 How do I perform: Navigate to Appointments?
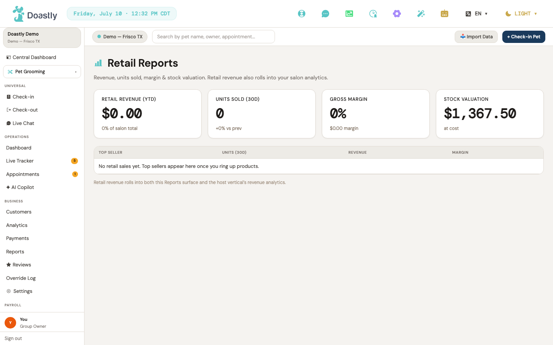coord(42,174)
